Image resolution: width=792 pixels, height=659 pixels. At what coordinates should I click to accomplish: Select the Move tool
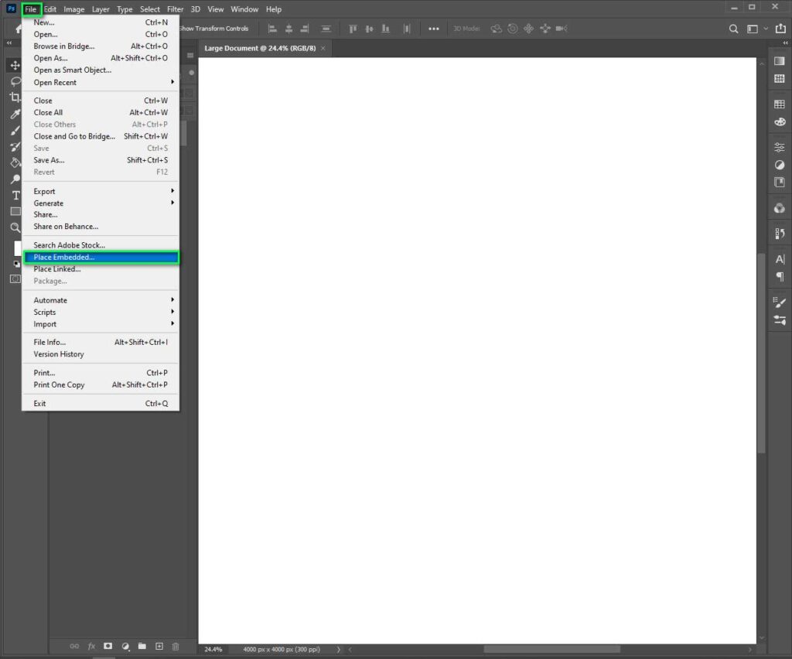click(15, 66)
